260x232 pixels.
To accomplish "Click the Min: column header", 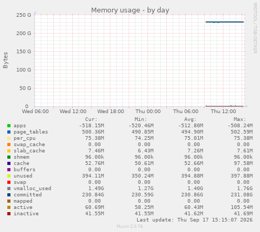I will [x=141, y=119].
